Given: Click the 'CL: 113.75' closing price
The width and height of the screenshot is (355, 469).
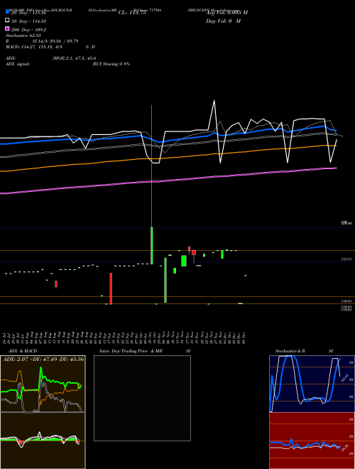Looking at the screenshot, I should (x=132, y=13).
